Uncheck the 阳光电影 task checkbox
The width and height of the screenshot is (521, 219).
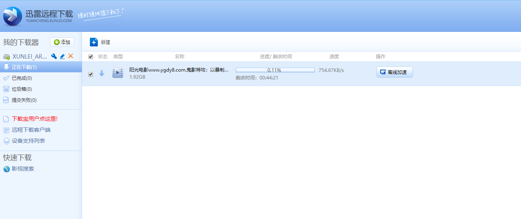point(91,74)
